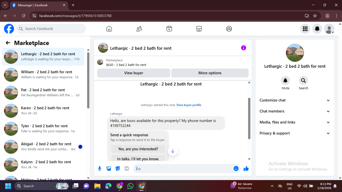The height and width of the screenshot is (192, 342).
Task: Bookmark this page with the star icon
Action: 315,16
